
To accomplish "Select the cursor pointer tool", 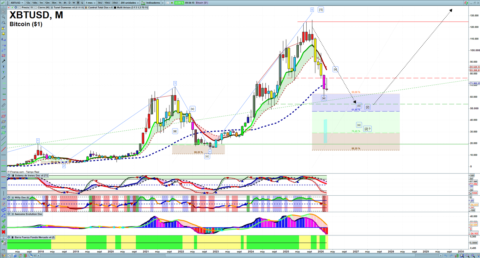I will pos(4,12).
